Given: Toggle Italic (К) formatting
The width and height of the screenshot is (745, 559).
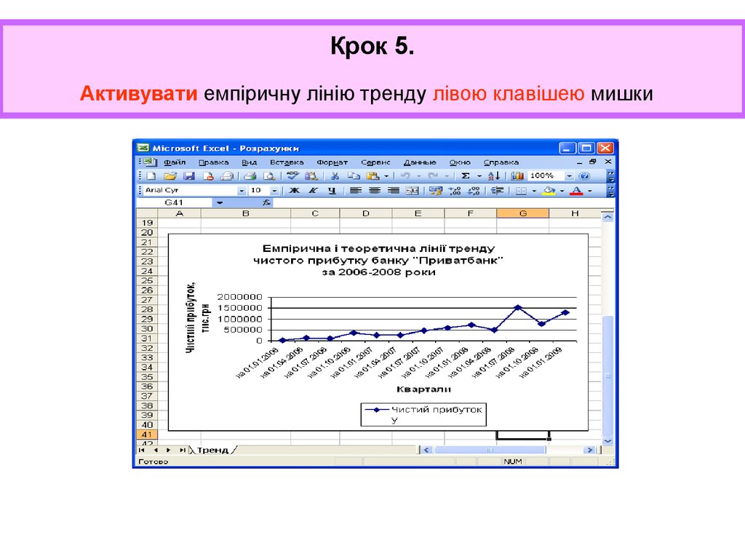Looking at the screenshot, I should pos(313,191).
